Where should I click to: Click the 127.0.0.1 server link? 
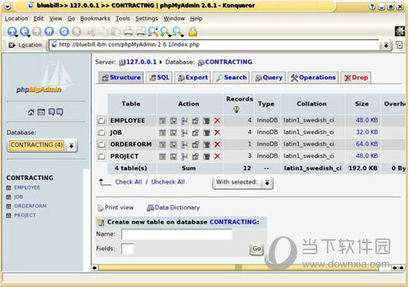pos(141,62)
